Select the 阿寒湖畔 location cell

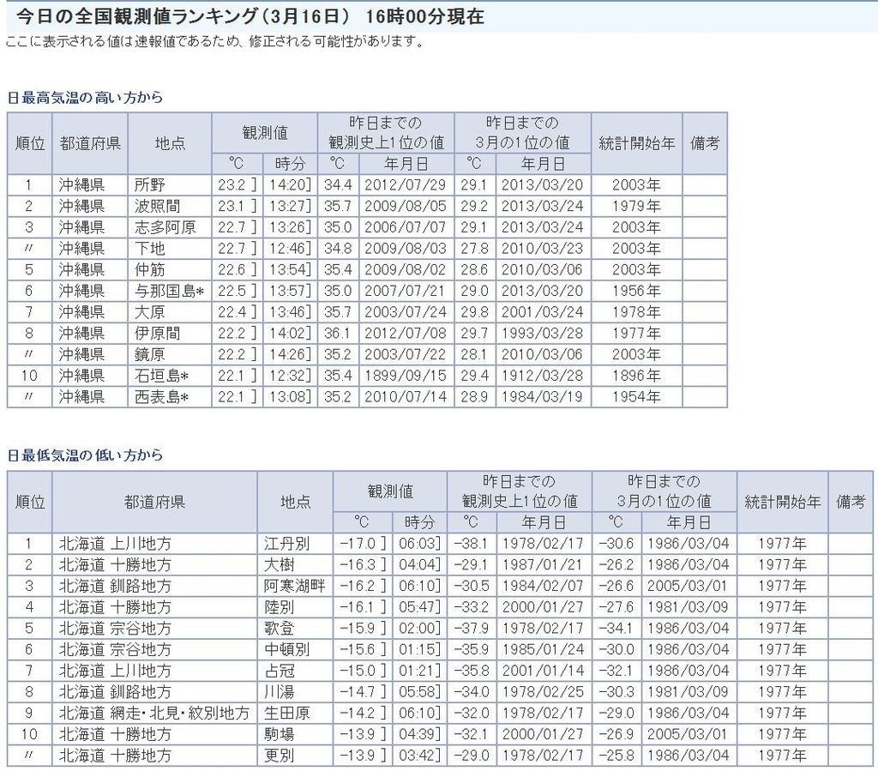coord(293,586)
